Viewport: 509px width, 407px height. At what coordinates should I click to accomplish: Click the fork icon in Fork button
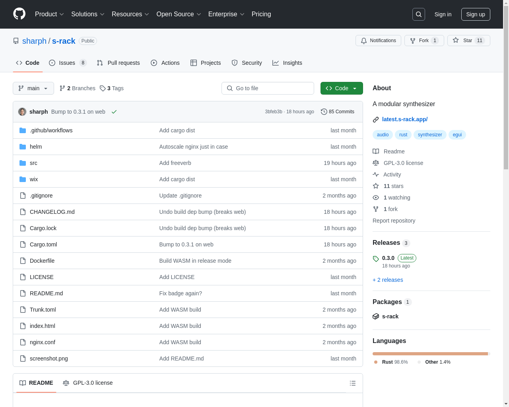413,41
